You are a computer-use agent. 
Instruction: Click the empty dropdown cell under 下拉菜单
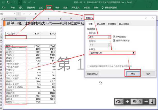pos(16,37)
